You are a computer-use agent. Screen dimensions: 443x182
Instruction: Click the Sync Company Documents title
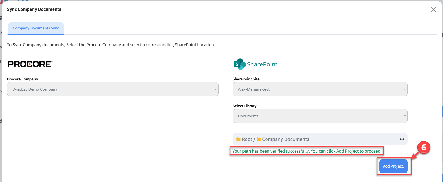point(34,9)
